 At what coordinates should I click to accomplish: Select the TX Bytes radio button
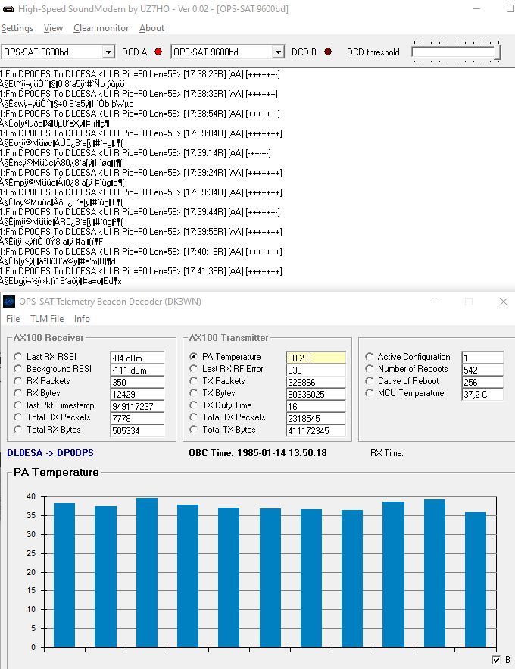click(x=194, y=393)
